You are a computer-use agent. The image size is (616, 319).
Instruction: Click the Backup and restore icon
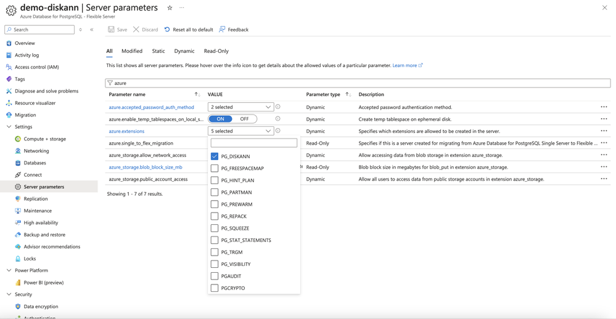pyautogui.click(x=18, y=235)
